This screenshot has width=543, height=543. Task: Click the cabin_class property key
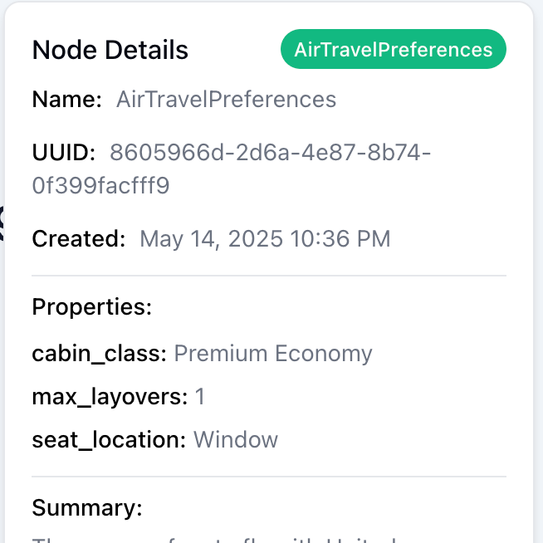click(100, 354)
